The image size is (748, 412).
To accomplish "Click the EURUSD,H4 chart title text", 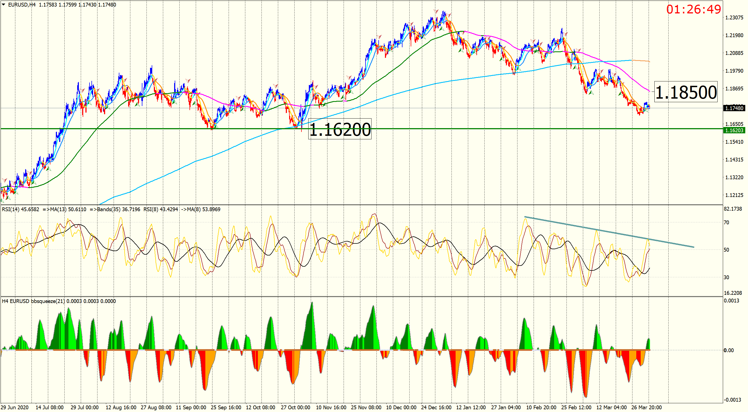I will point(22,5).
